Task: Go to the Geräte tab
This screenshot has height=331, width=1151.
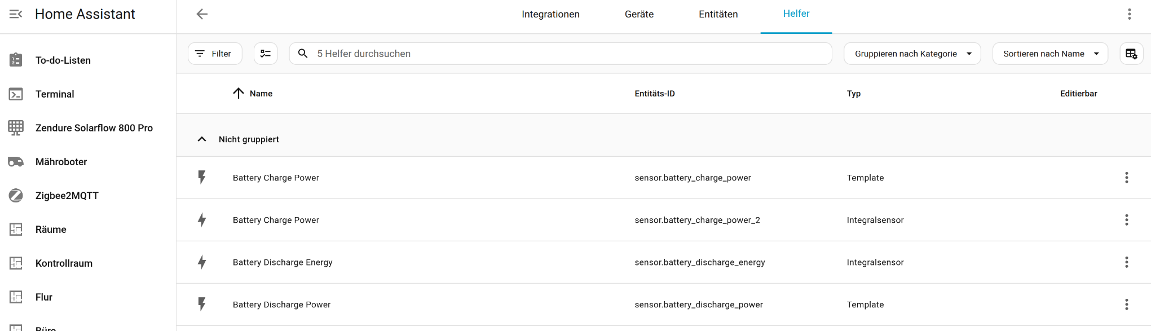Action: point(639,14)
